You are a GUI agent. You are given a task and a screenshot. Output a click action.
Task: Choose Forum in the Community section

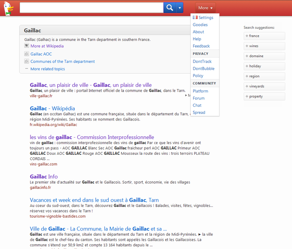point(198,98)
